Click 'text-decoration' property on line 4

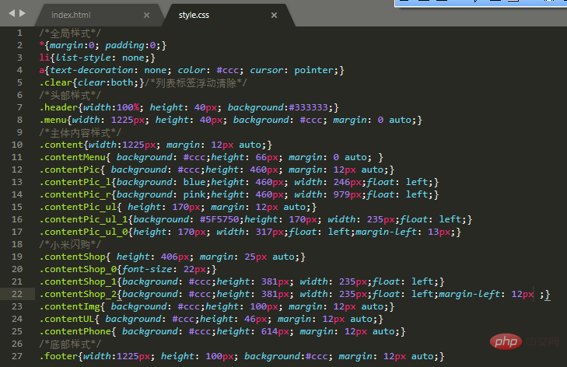pyautogui.click(x=92, y=70)
